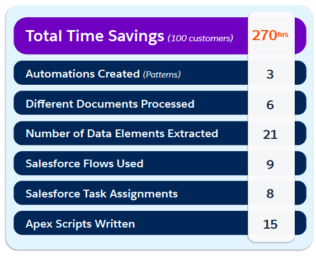Select the value 21 for data elements

(x=270, y=134)
